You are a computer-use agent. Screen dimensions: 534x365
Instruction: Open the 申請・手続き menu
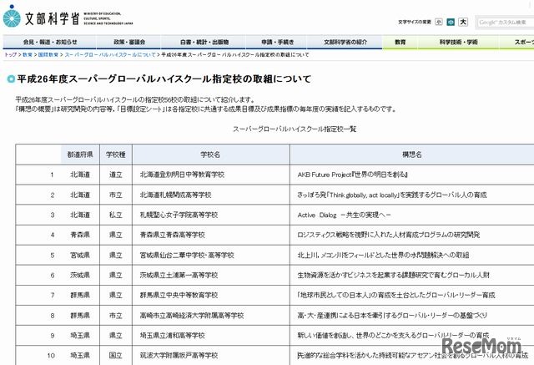[277, 43]
